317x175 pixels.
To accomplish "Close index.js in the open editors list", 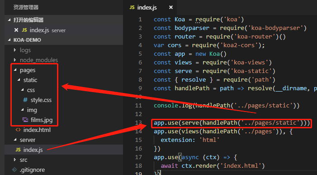I will pyautogui.click(x=16, y=30).
